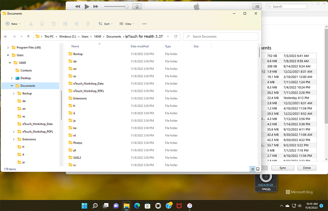Image resolution: width=328 pixels, height=211 pixels.
Task: Collapse the Users tree node
Action: click(8, 55)
